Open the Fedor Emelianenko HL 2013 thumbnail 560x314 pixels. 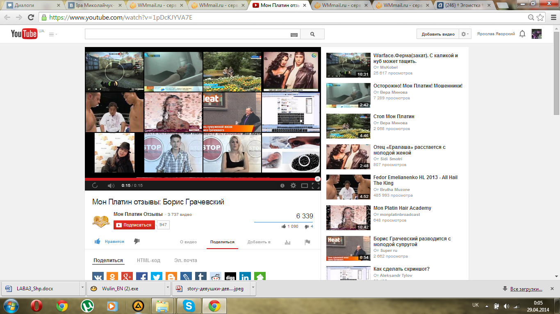pos(348,187)
